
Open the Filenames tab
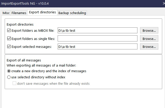19,13
